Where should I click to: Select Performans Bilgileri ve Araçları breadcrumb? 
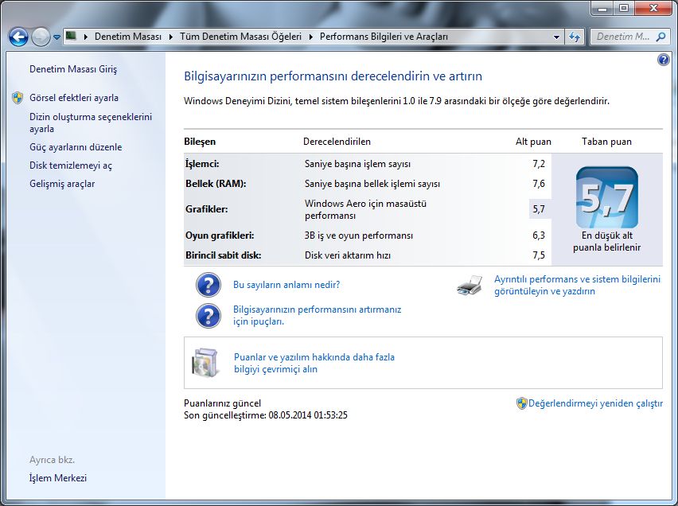[384, 37]
